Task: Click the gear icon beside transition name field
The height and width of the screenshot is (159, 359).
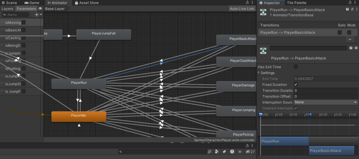Action: [x=356, y=48]
